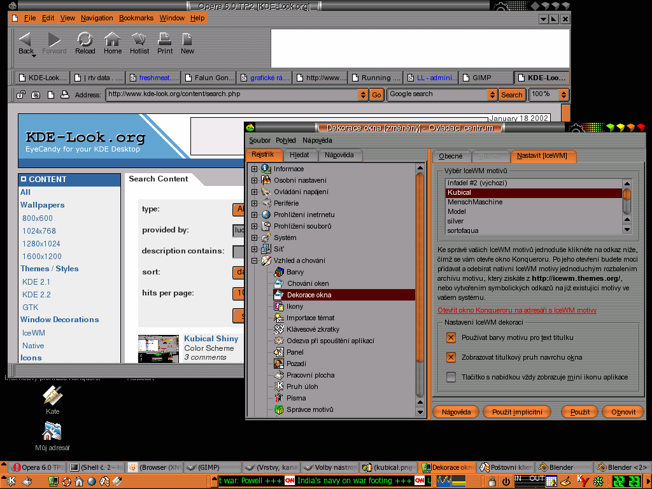
Task: Create a New page in Opera
Action: 187,43
